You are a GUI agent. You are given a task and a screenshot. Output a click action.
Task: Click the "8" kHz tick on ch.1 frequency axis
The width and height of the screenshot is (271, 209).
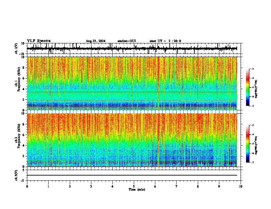pyautogui.click(x=24, y=68)
